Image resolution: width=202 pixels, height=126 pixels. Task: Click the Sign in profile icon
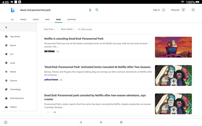point(164,10)
